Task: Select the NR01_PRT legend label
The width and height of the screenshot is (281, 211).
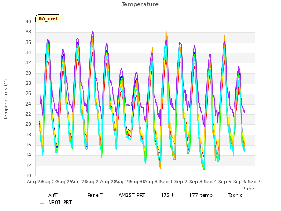Action: point(60,202)
